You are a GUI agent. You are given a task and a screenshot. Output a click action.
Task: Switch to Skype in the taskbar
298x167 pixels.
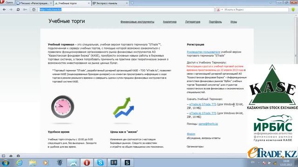100,163
